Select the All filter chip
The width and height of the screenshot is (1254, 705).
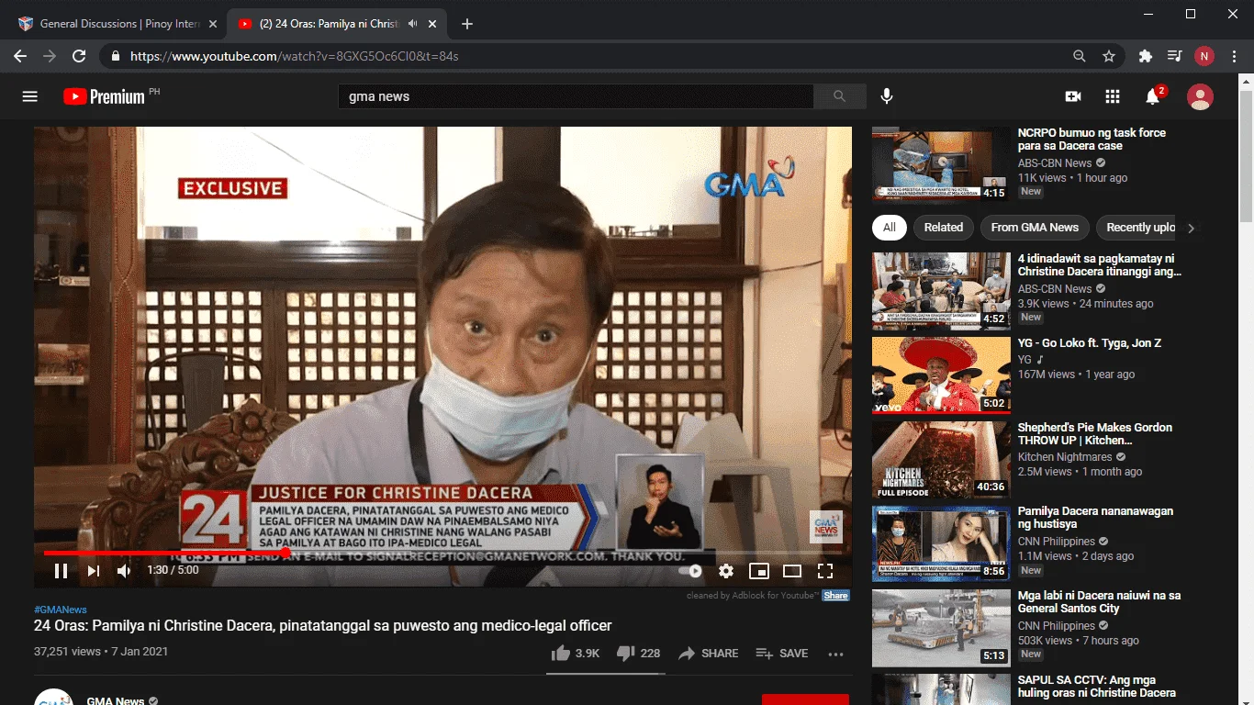pos(890,228)
